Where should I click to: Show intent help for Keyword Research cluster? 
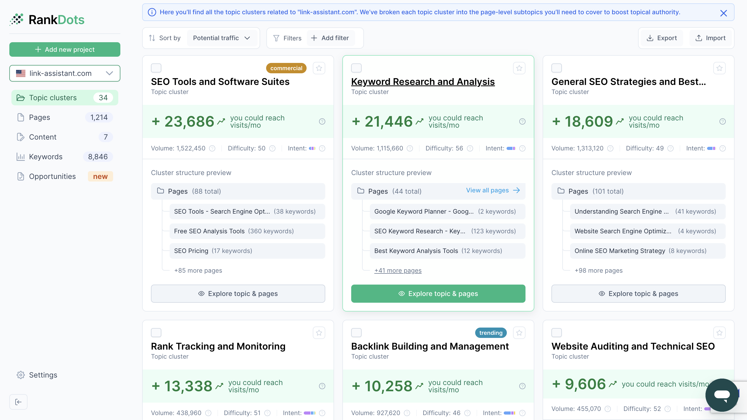(522, 148)
